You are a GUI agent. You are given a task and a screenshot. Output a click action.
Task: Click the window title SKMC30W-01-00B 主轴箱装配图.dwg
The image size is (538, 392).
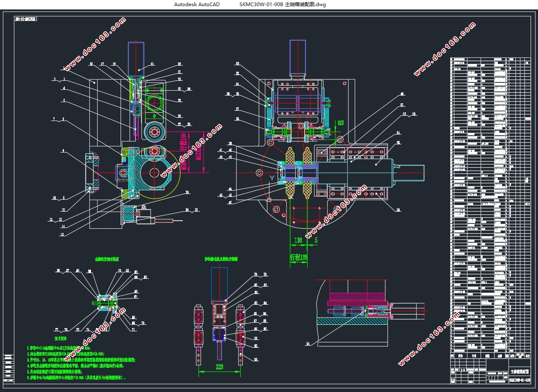283,5
